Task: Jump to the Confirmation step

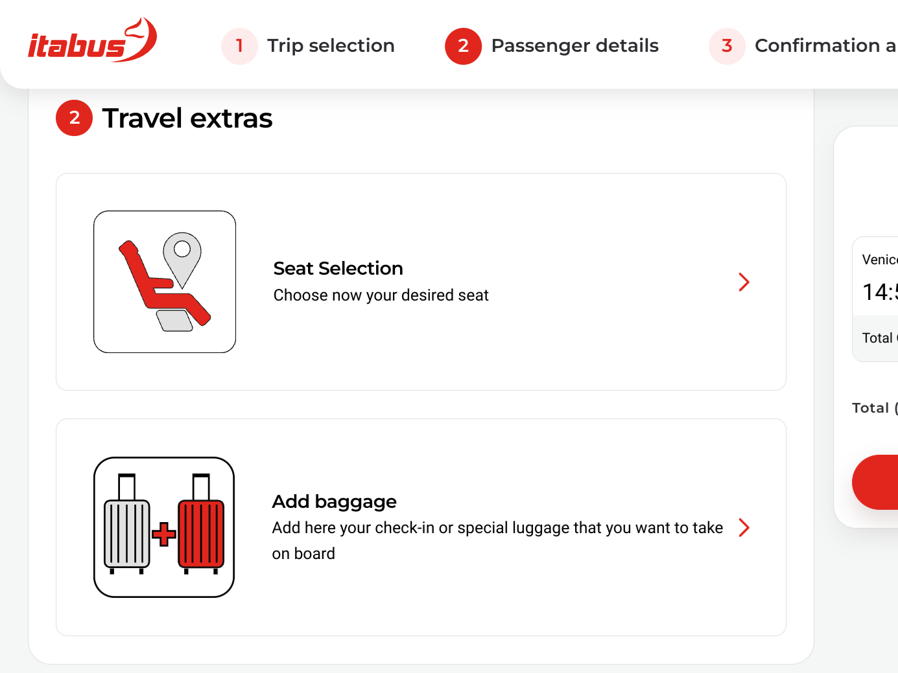Action: pyautogui.click(x=825, y=46)
